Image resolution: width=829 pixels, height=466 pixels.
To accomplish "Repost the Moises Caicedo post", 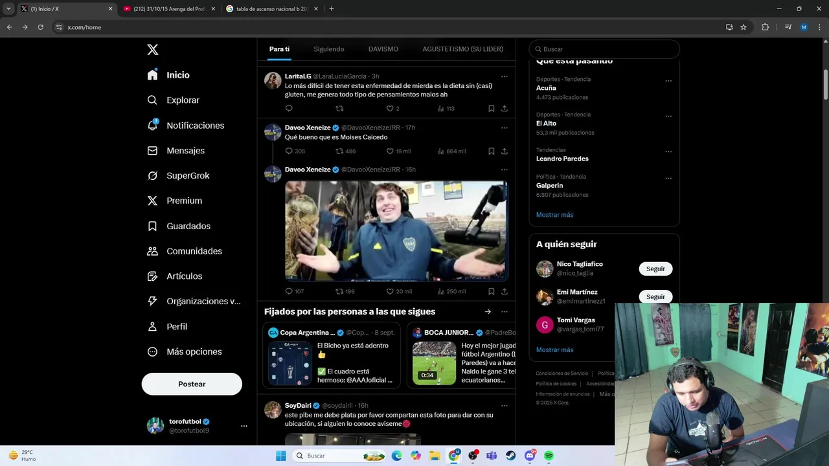I will [x=345, y=151].
